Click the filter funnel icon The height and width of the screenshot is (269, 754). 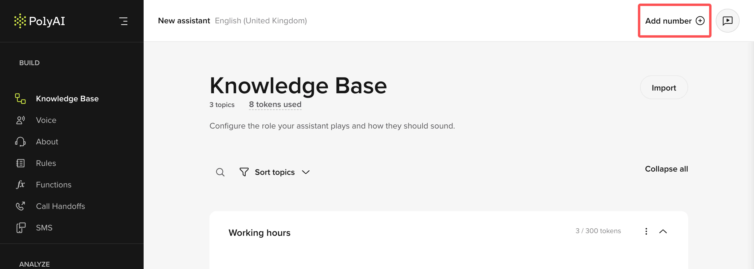point(244,172)
